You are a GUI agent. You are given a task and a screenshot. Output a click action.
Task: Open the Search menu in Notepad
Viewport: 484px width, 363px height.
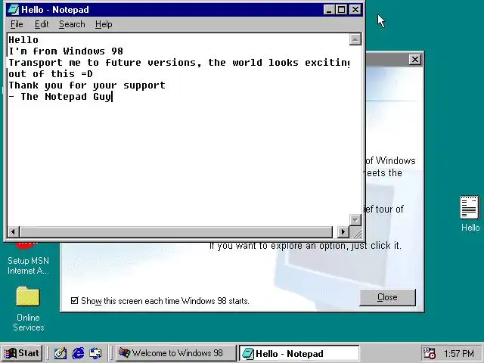(72, 24)
